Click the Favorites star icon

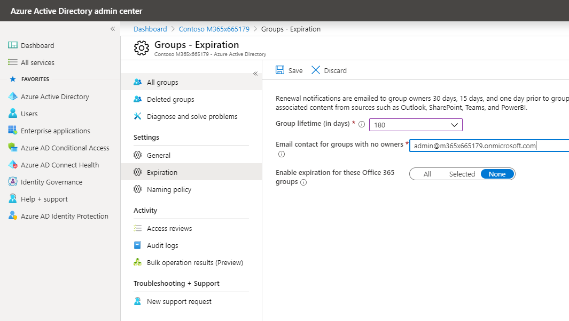coord(13,79)
